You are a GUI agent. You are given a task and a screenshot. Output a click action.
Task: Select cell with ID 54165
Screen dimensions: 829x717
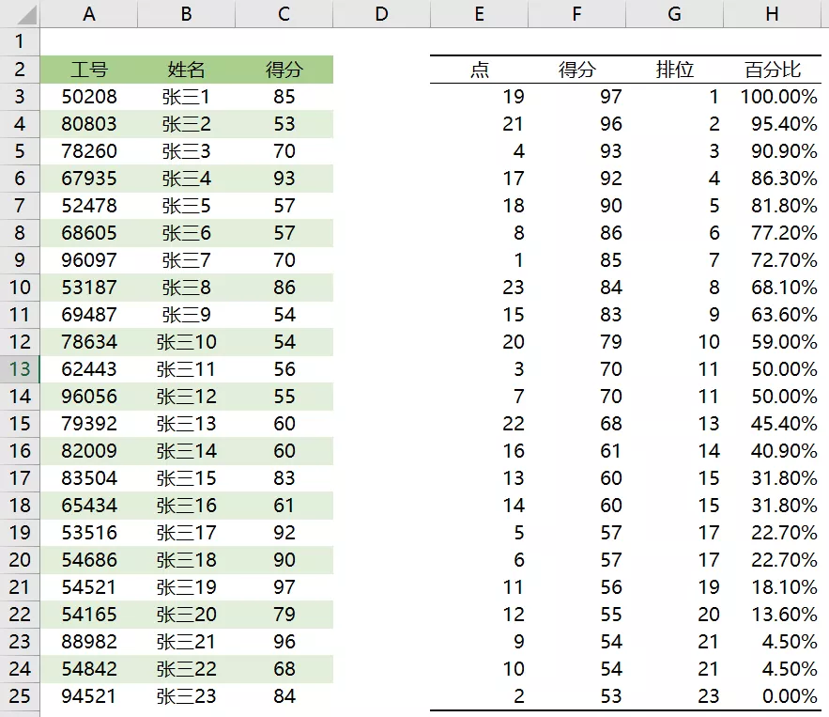pos(89,615)
